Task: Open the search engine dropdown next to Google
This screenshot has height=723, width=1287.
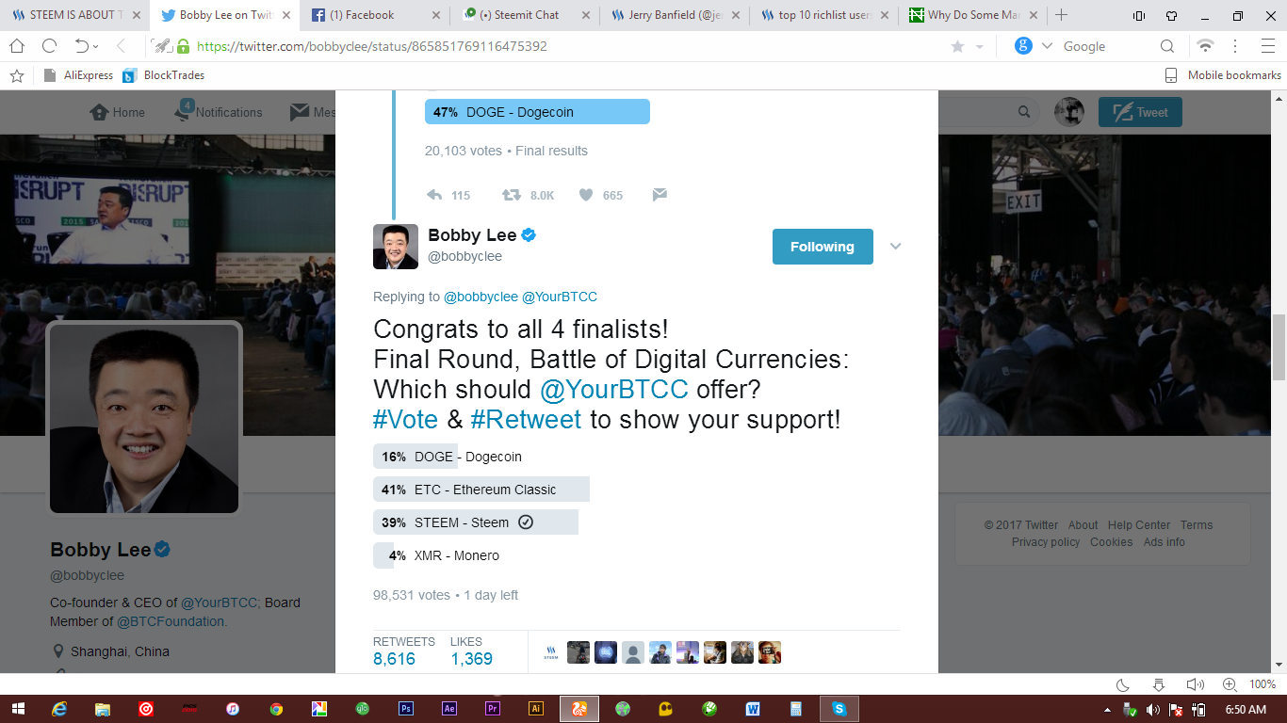Action: pos(1047,46)
